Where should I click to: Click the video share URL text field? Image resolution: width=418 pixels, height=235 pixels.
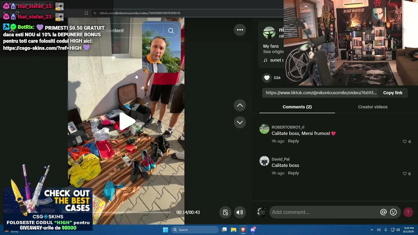(321, 93)
